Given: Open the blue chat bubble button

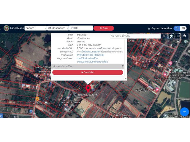Looking at the screenshot, I should 184,112.
